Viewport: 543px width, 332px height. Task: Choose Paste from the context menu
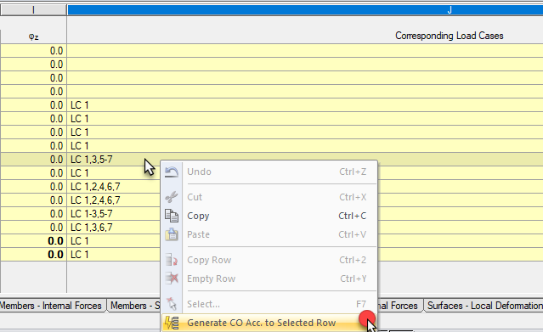tap(269, 234)
